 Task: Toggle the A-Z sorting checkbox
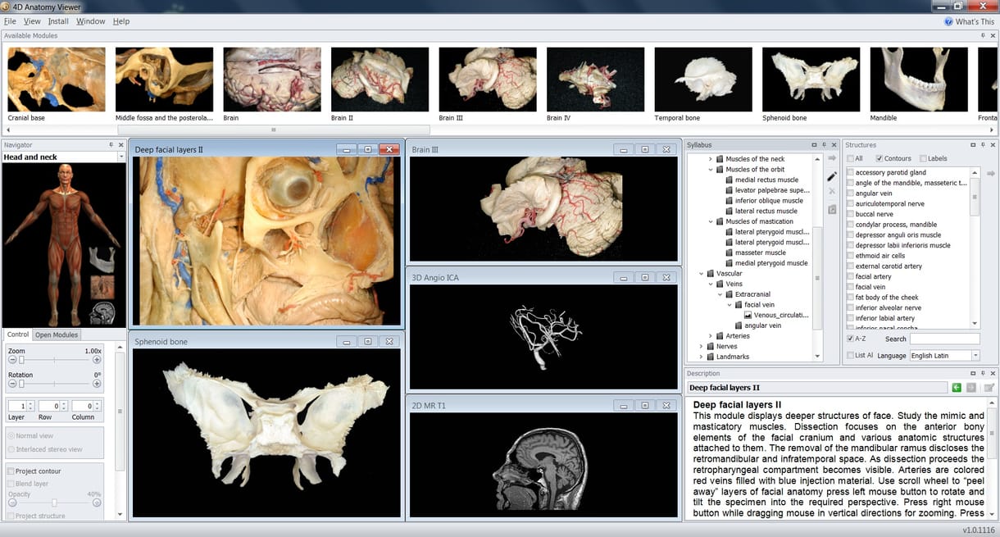tap(851, 339)
